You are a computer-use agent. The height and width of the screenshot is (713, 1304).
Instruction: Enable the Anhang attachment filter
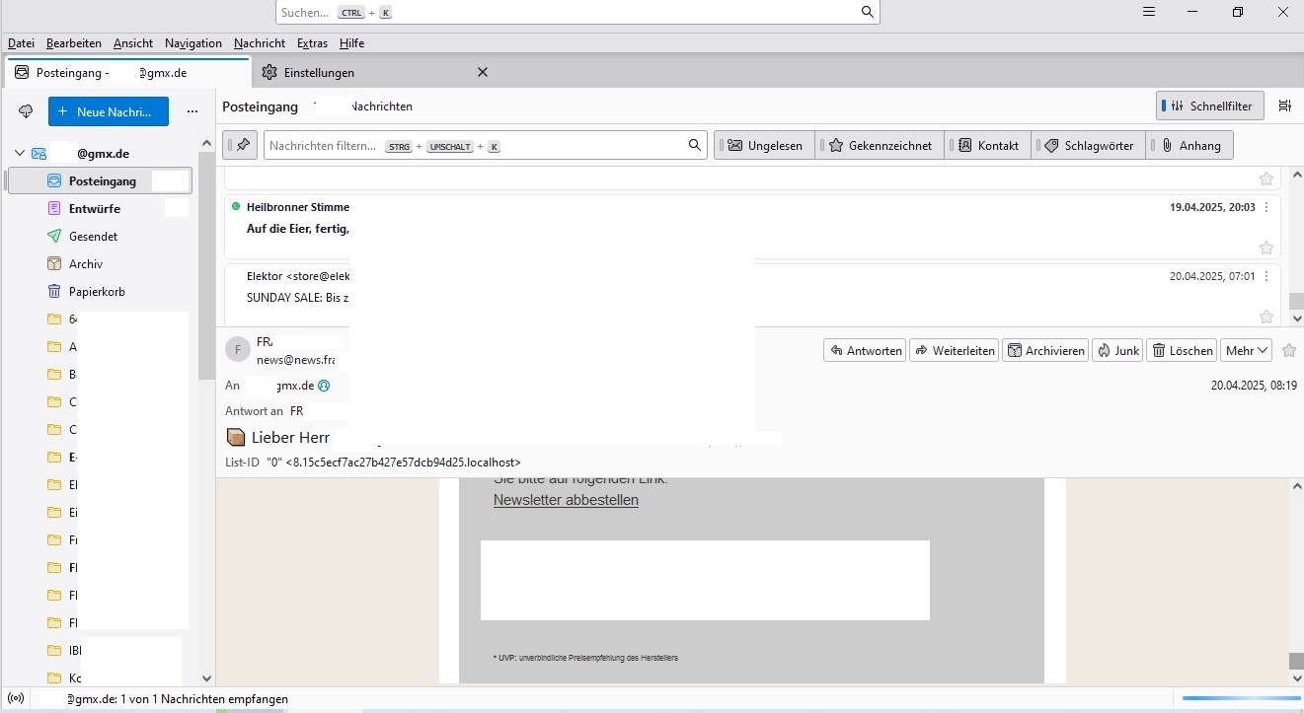click(1191, 145)
